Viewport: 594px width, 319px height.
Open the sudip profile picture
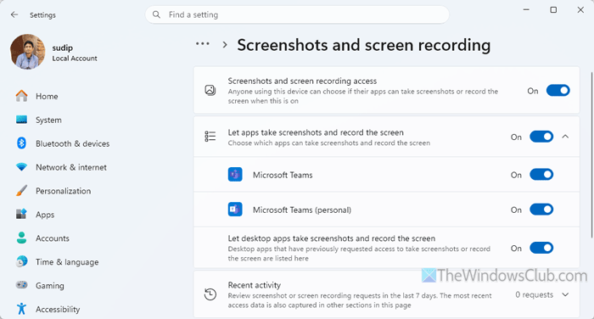[x=28, y=52]
